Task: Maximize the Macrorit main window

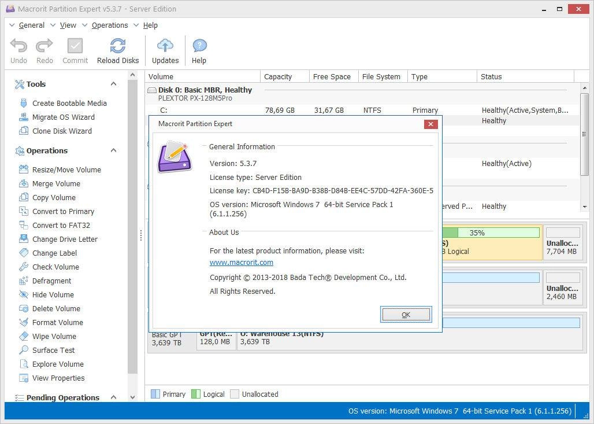Action: [x=559, y=9]
